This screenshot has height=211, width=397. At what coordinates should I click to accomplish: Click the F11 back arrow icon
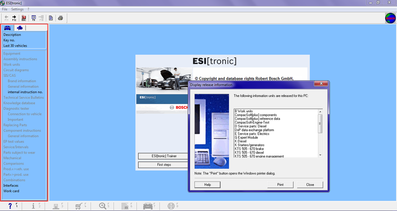(7, 18)
